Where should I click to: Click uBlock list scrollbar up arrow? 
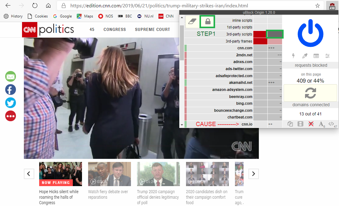[182, 17]
